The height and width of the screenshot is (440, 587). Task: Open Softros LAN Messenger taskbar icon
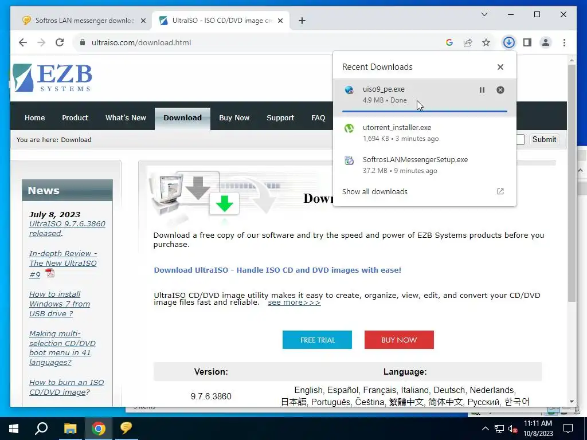126,429
